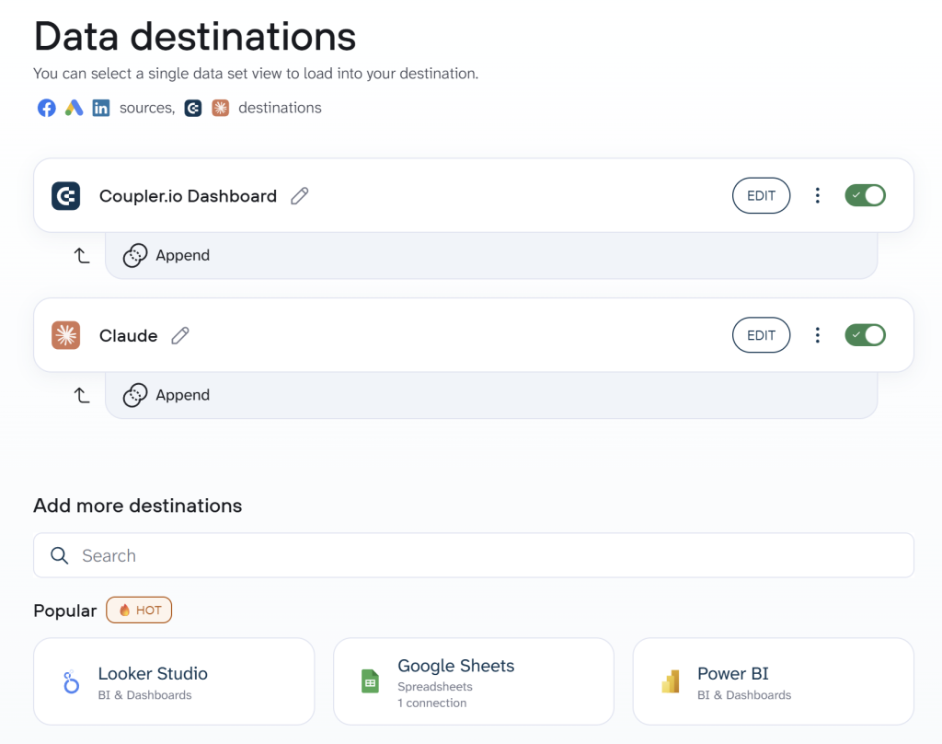Add Google Sheets as a destination
This screenshot has height=744, width=942.
[x=474, y=681]
